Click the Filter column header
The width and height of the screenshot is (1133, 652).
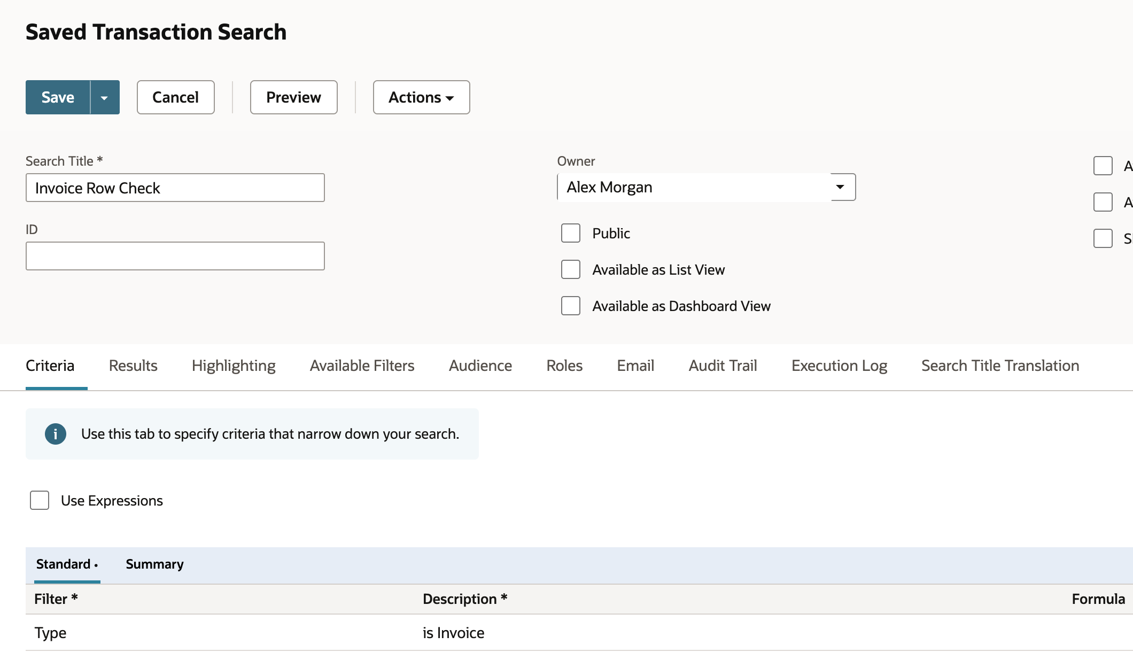point(56,599)
